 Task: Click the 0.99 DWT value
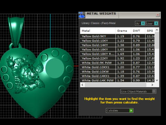tap(136, 81)
